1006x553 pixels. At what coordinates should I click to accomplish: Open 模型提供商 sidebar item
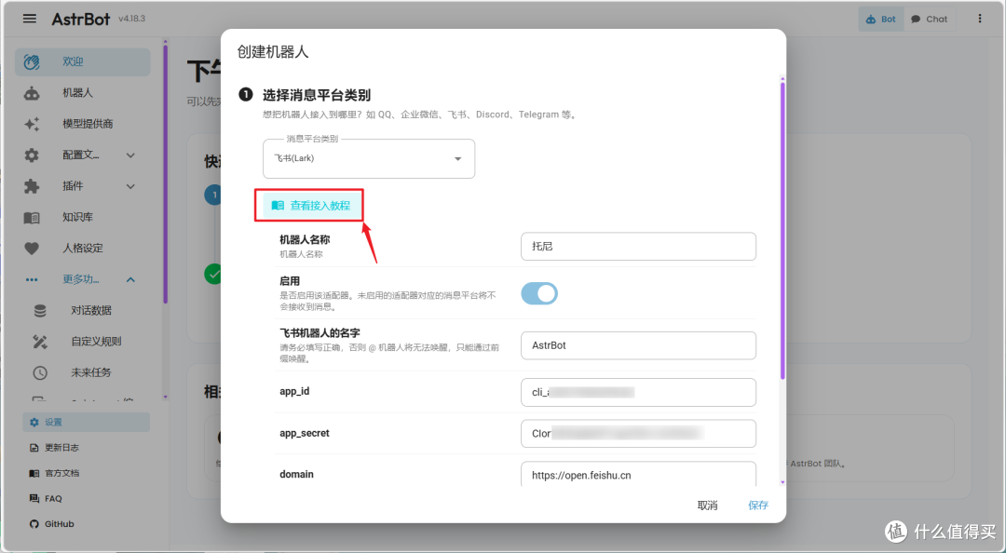click(83, 124)
